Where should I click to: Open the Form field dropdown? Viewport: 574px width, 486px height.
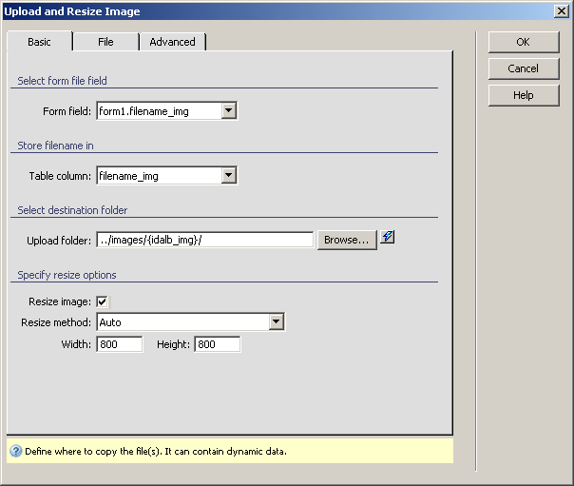[x=228, y=111]
